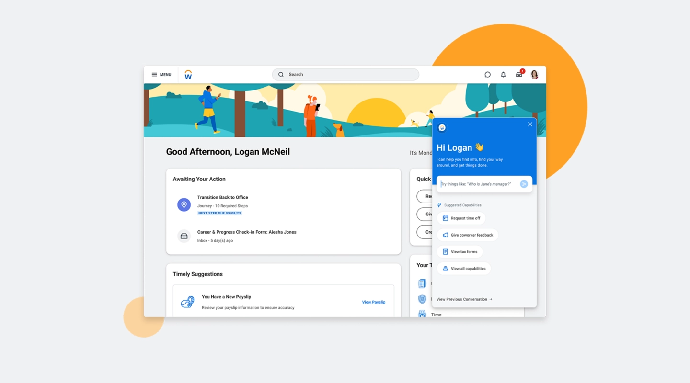
Task: Open You Have a New Payslip heading
Action: pyautogui.click(x=226, y=297)
